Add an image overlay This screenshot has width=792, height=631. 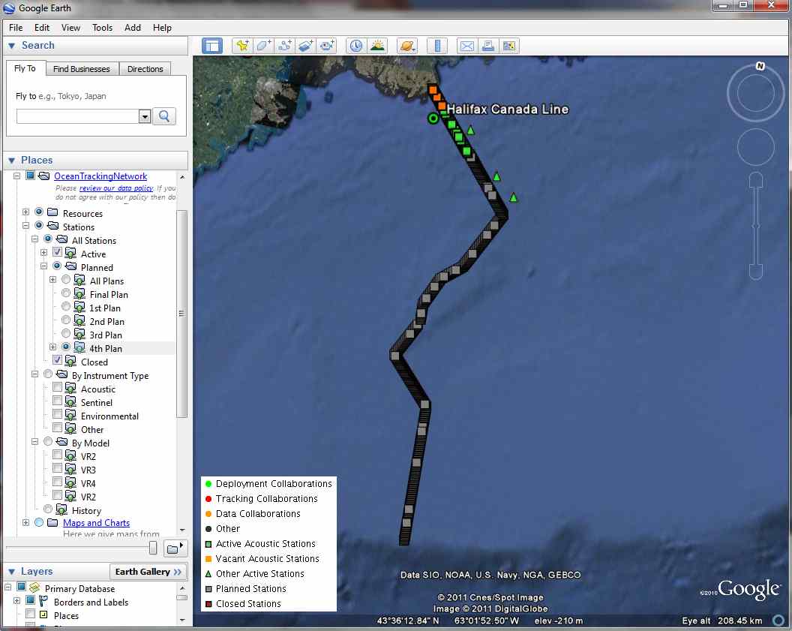point(305,46)
